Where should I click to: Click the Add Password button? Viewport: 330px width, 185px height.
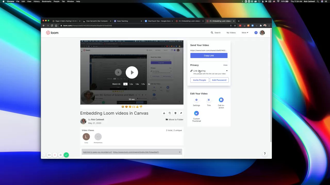pos(219,80)
